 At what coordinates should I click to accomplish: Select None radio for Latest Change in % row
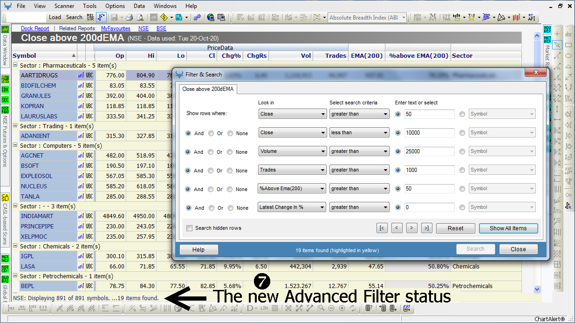[x=231, y=208]
